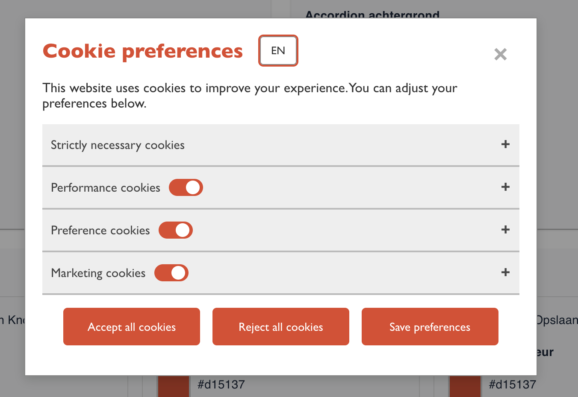This screenshot has height=397, width=578.
Task: Click the Marketing cookies label text
Action: [98, 272]
